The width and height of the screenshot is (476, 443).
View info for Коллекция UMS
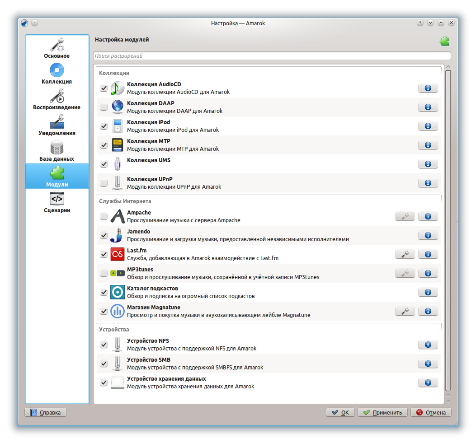click(x=428, y=164)
